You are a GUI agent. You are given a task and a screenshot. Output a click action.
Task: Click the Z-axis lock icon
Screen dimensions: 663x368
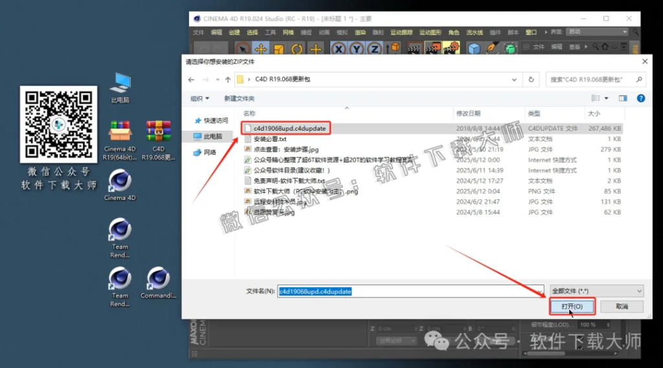point(374,49)
